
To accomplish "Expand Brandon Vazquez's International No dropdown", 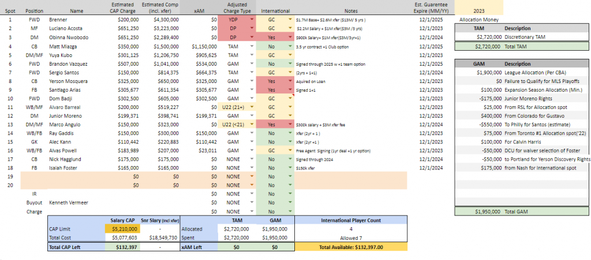I will (x=289, y=63).
